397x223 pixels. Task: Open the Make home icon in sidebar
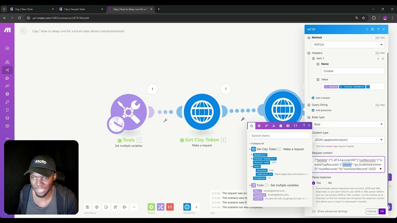pyautogui.click(x=7, y=48)
